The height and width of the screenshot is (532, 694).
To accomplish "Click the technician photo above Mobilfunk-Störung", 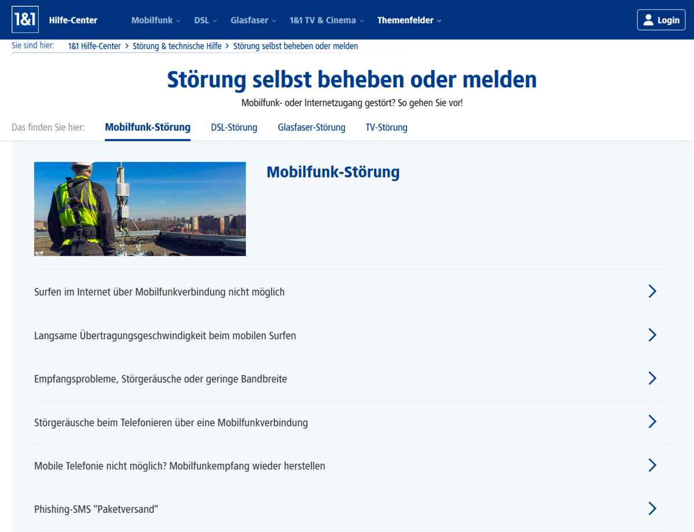I will [139, 208].
